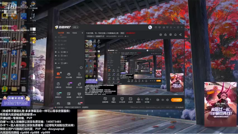Open the settings gear next to the start button
The height and width of the screenshot is (134, 238).
tap(167, 100)
